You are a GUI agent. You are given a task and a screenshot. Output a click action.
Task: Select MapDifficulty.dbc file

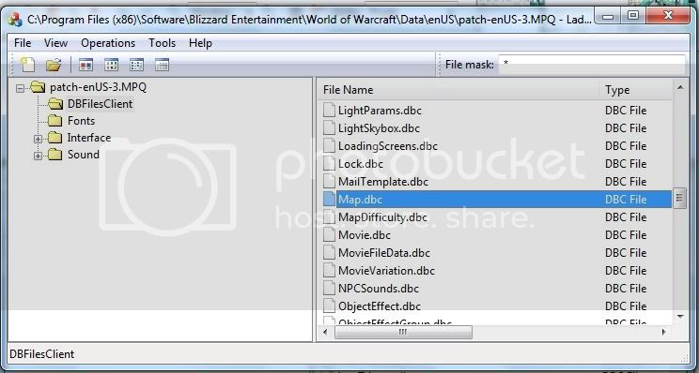(x=383, y=216)
